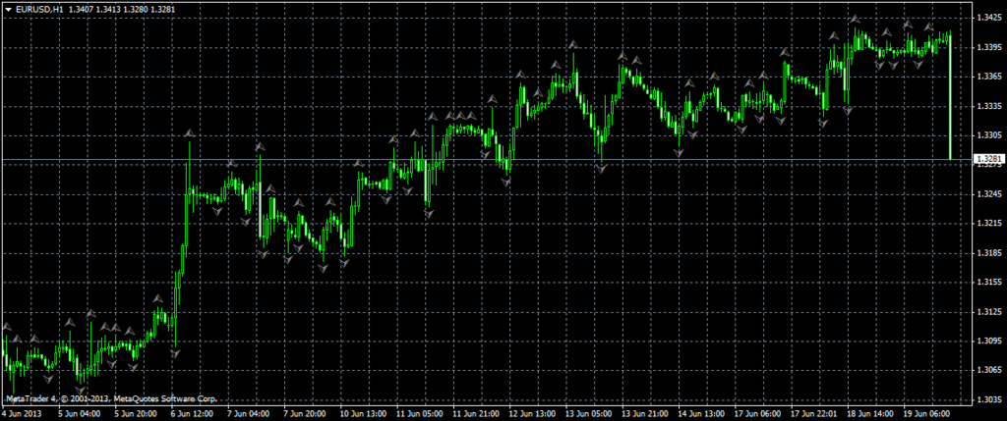Click the highest up fractal arrow near 18 Jun 14:00
1007x421 pixels.
click(856, 20)
